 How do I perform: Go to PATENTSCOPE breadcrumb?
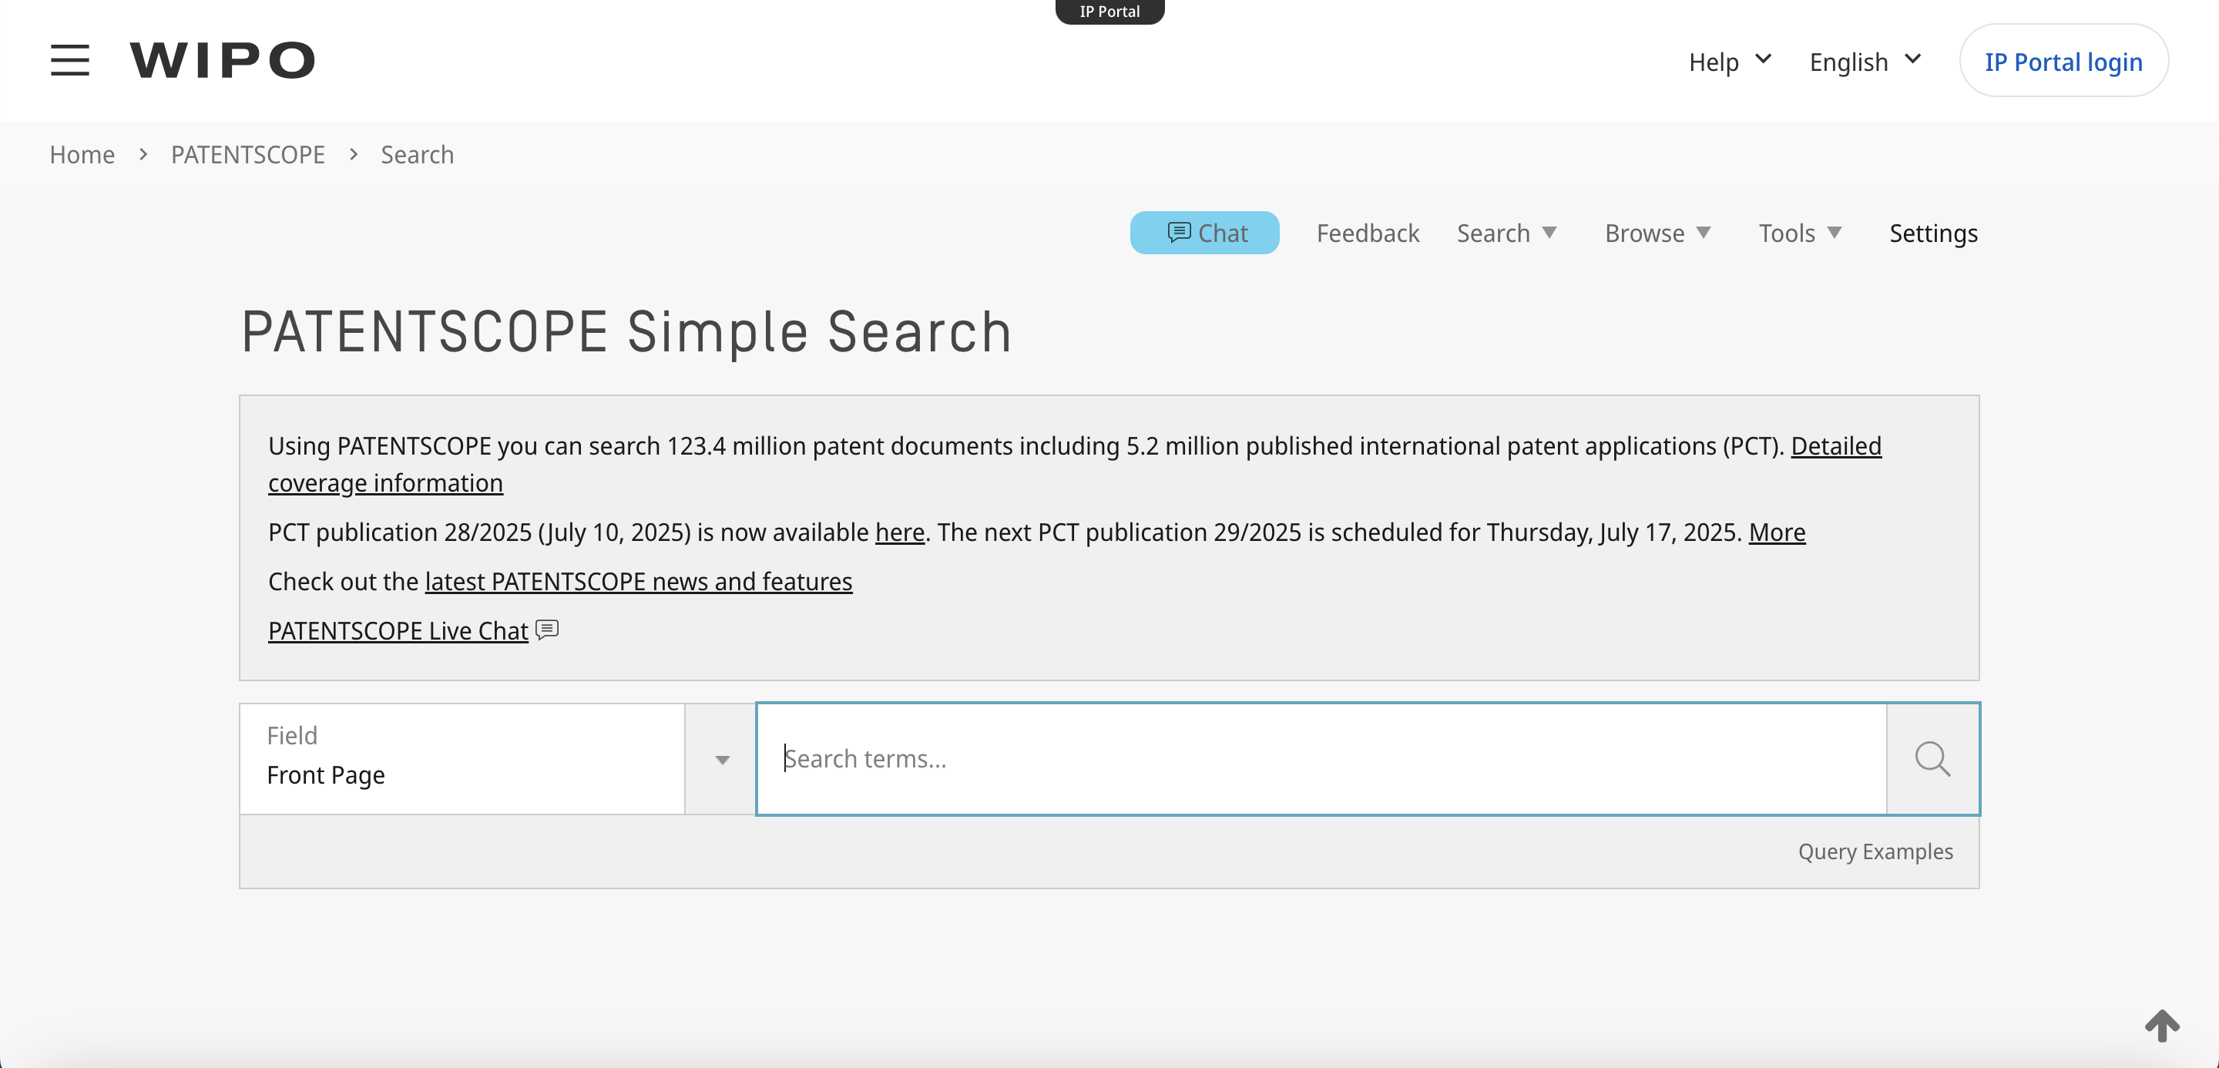click(248, 154)
